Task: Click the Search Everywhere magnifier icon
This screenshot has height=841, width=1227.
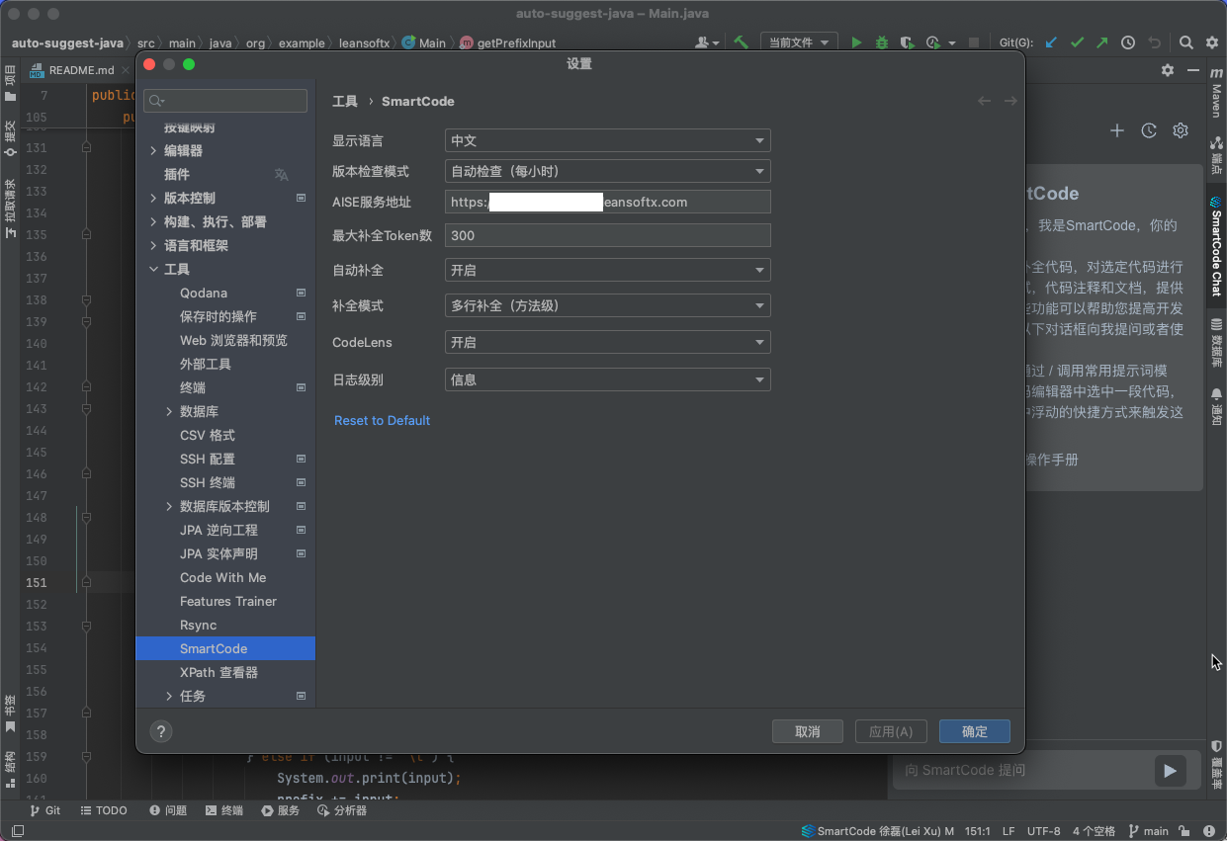Action: pos(1185,42)
